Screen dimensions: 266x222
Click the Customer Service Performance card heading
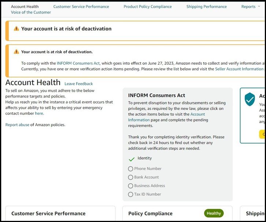tap(48, 213)
